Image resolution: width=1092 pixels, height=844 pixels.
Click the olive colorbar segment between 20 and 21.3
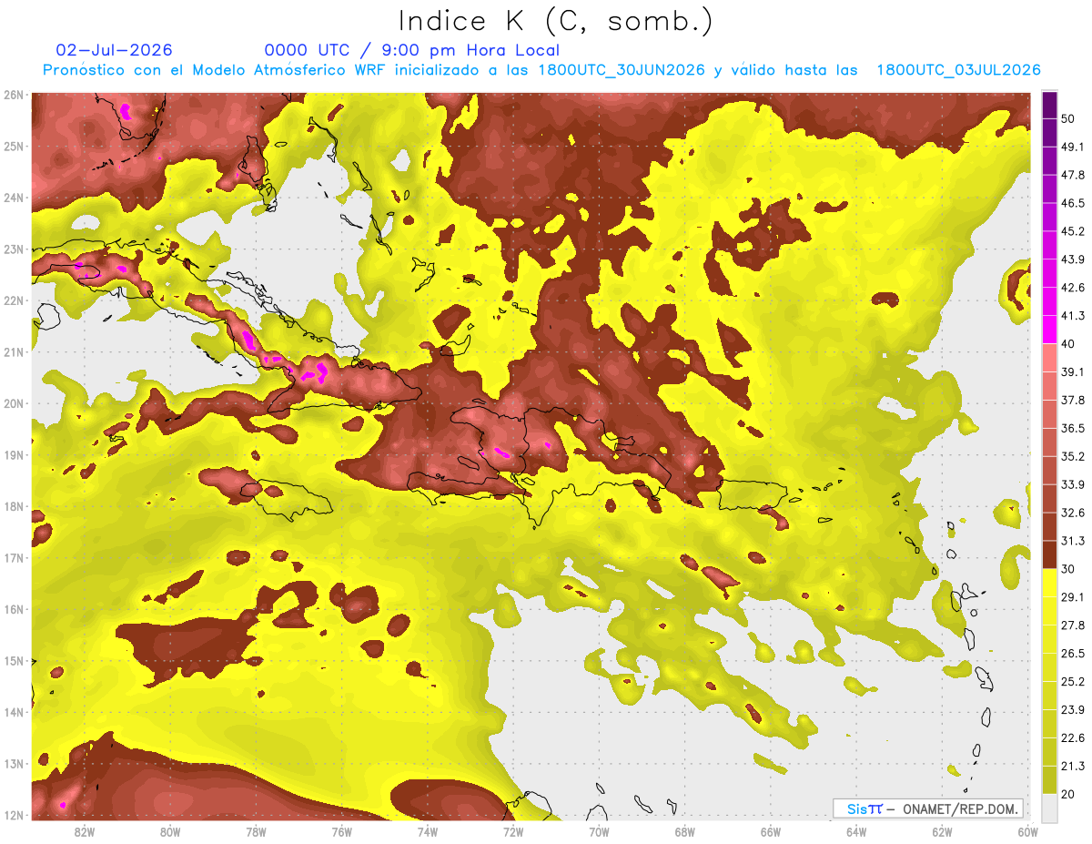[1050, 780]
